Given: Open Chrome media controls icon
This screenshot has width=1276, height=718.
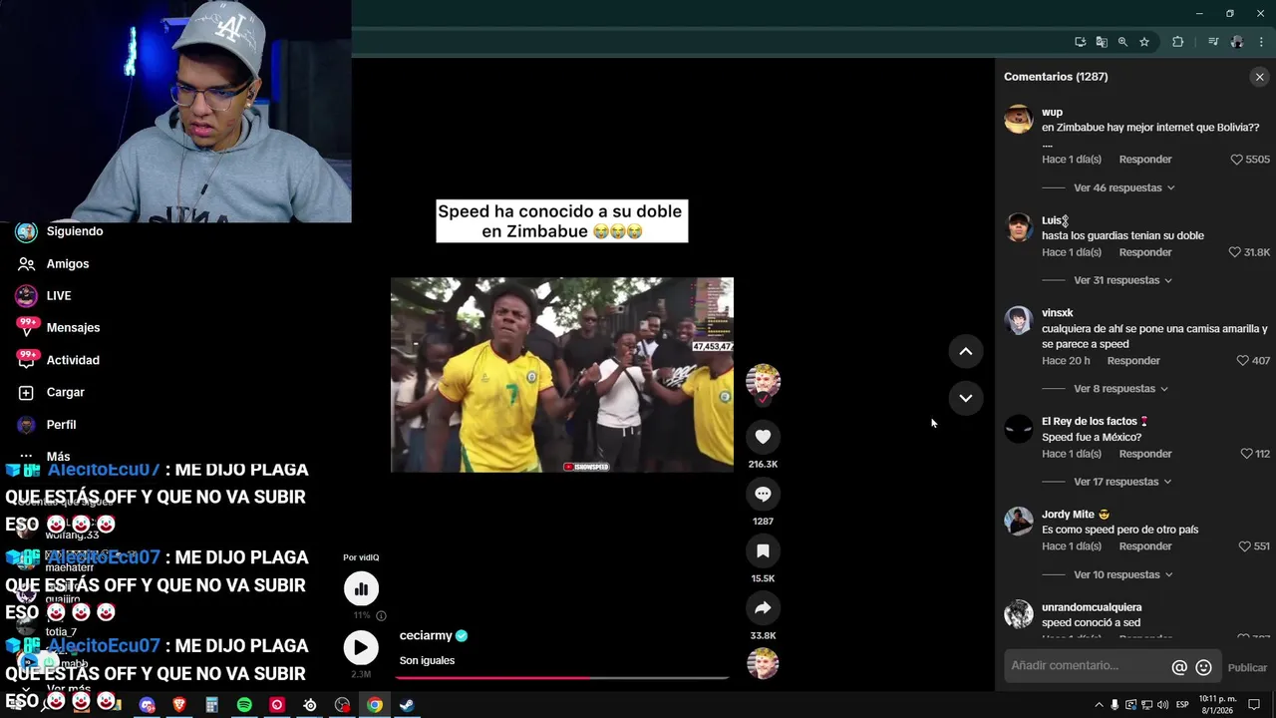Looking at the screenshot, I should 1213,42.
